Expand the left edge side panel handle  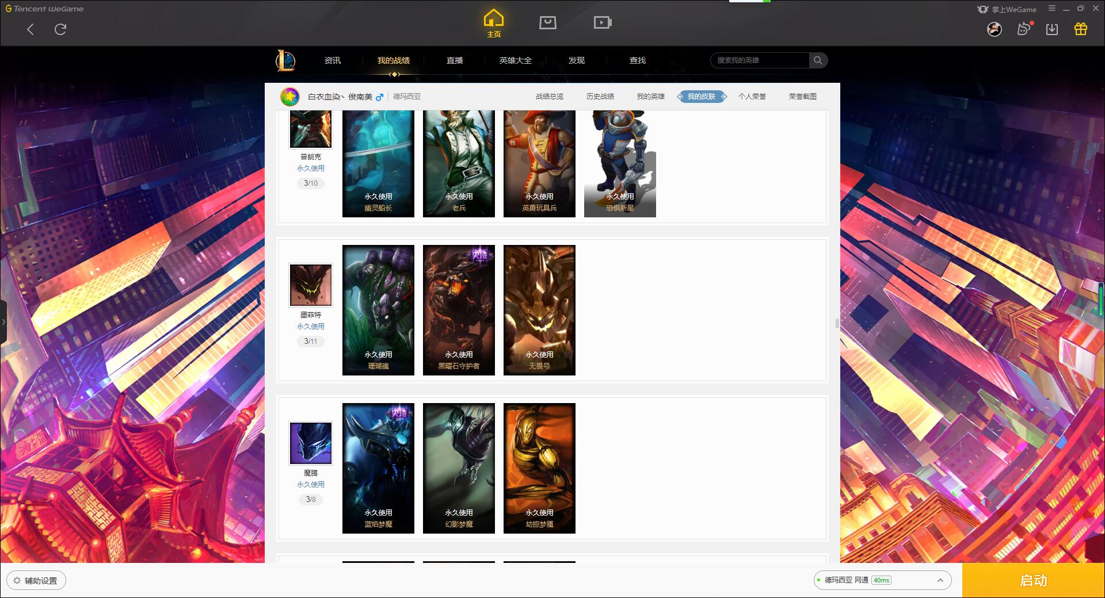click(x=3, y=322)
